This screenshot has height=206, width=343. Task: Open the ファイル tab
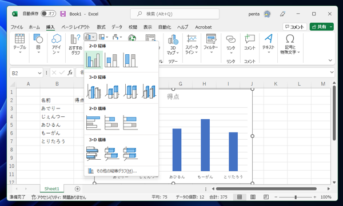[17, 27]
